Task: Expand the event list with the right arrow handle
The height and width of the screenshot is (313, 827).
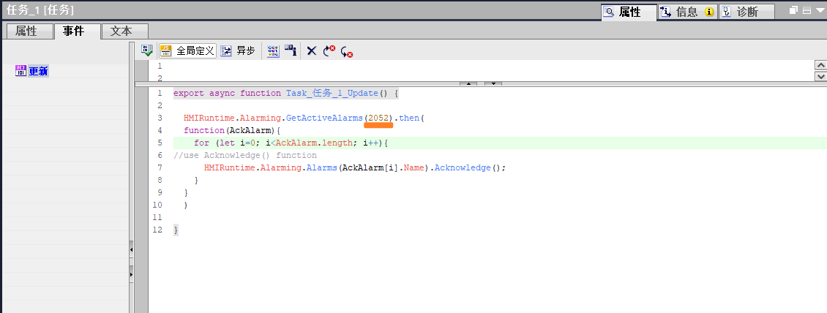Action: pos(131,274)
